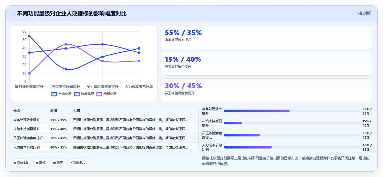Toggle the 策略化层 legend series

coord(106,94)
